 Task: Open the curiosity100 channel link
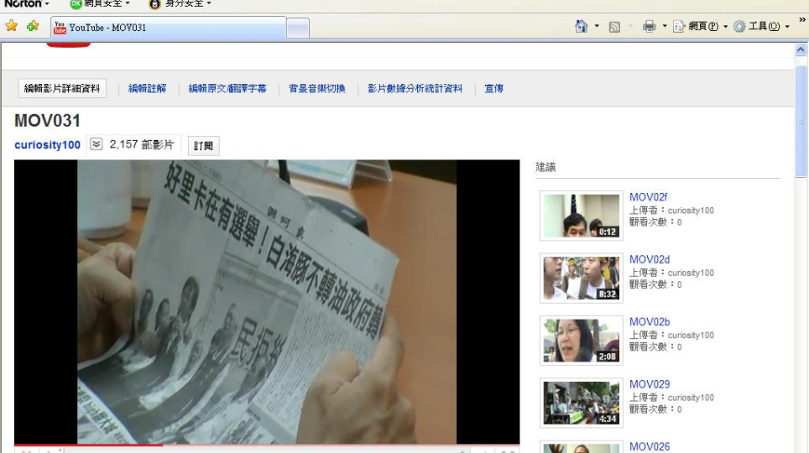click(47, 145)
